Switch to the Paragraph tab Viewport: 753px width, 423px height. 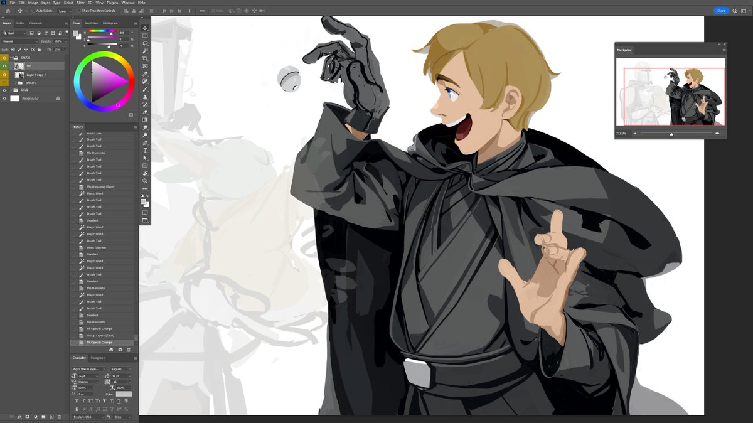(x=99, y=358)
